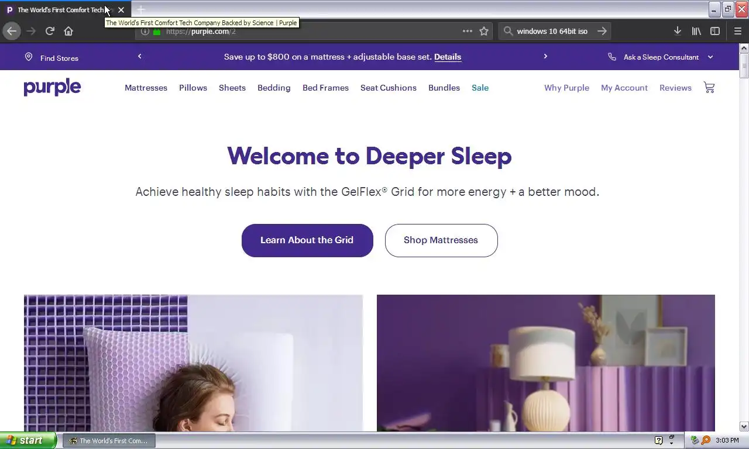Open the shopping cart icon

[x=709, y=88]
